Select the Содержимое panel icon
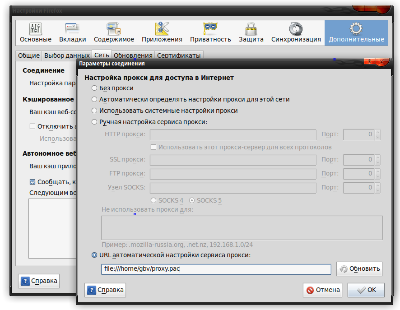Viewport: 400px width, 310px height. 113,29
